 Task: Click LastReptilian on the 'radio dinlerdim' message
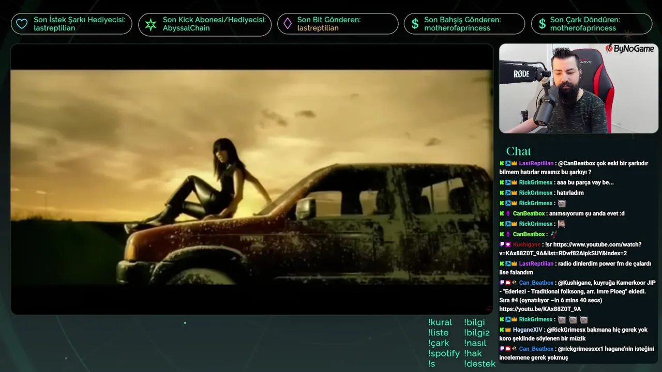pos(536,263)
